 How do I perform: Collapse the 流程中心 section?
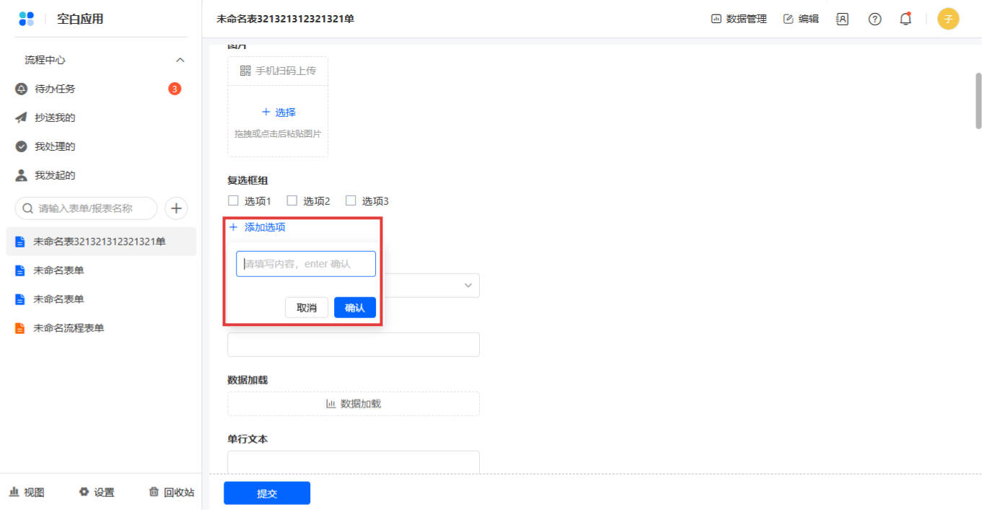click(x=180, y=60)
